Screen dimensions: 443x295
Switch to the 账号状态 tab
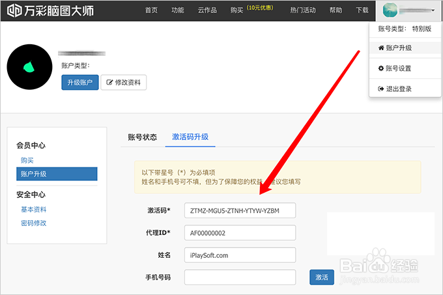pos(143,137)
